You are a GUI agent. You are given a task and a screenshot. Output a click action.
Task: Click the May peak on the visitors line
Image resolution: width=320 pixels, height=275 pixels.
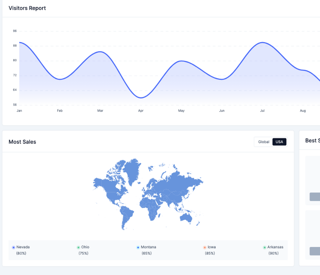[x=181, y=61]
